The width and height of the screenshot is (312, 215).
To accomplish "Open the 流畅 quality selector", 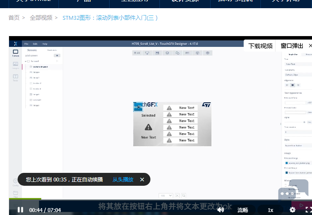I will [242, 210].
